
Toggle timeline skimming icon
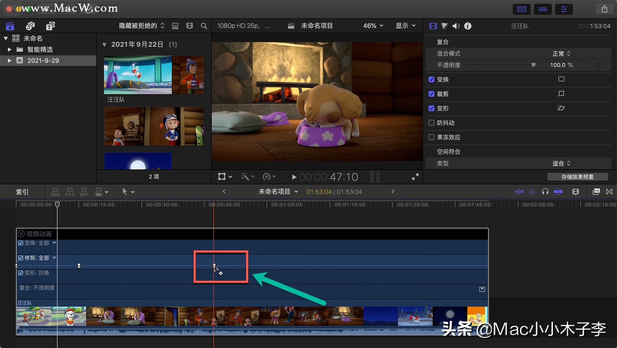(519, 192)
